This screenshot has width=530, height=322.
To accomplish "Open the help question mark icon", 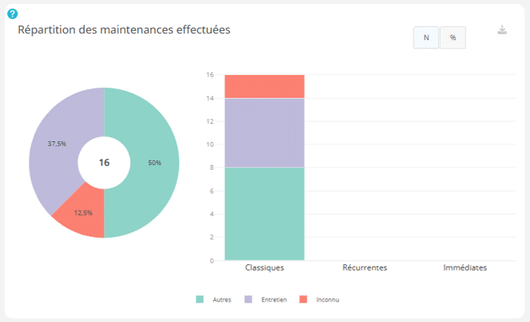I will 13,14.
